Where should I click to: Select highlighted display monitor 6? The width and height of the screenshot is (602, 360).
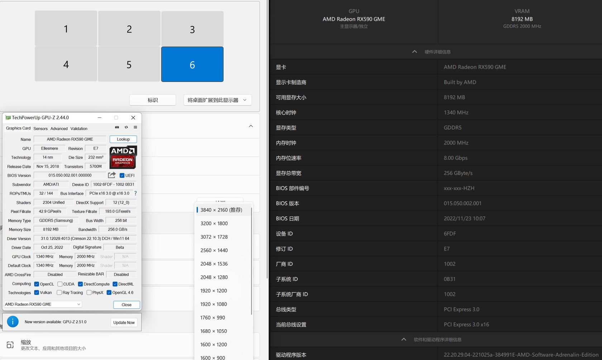[x=192, y=64]
